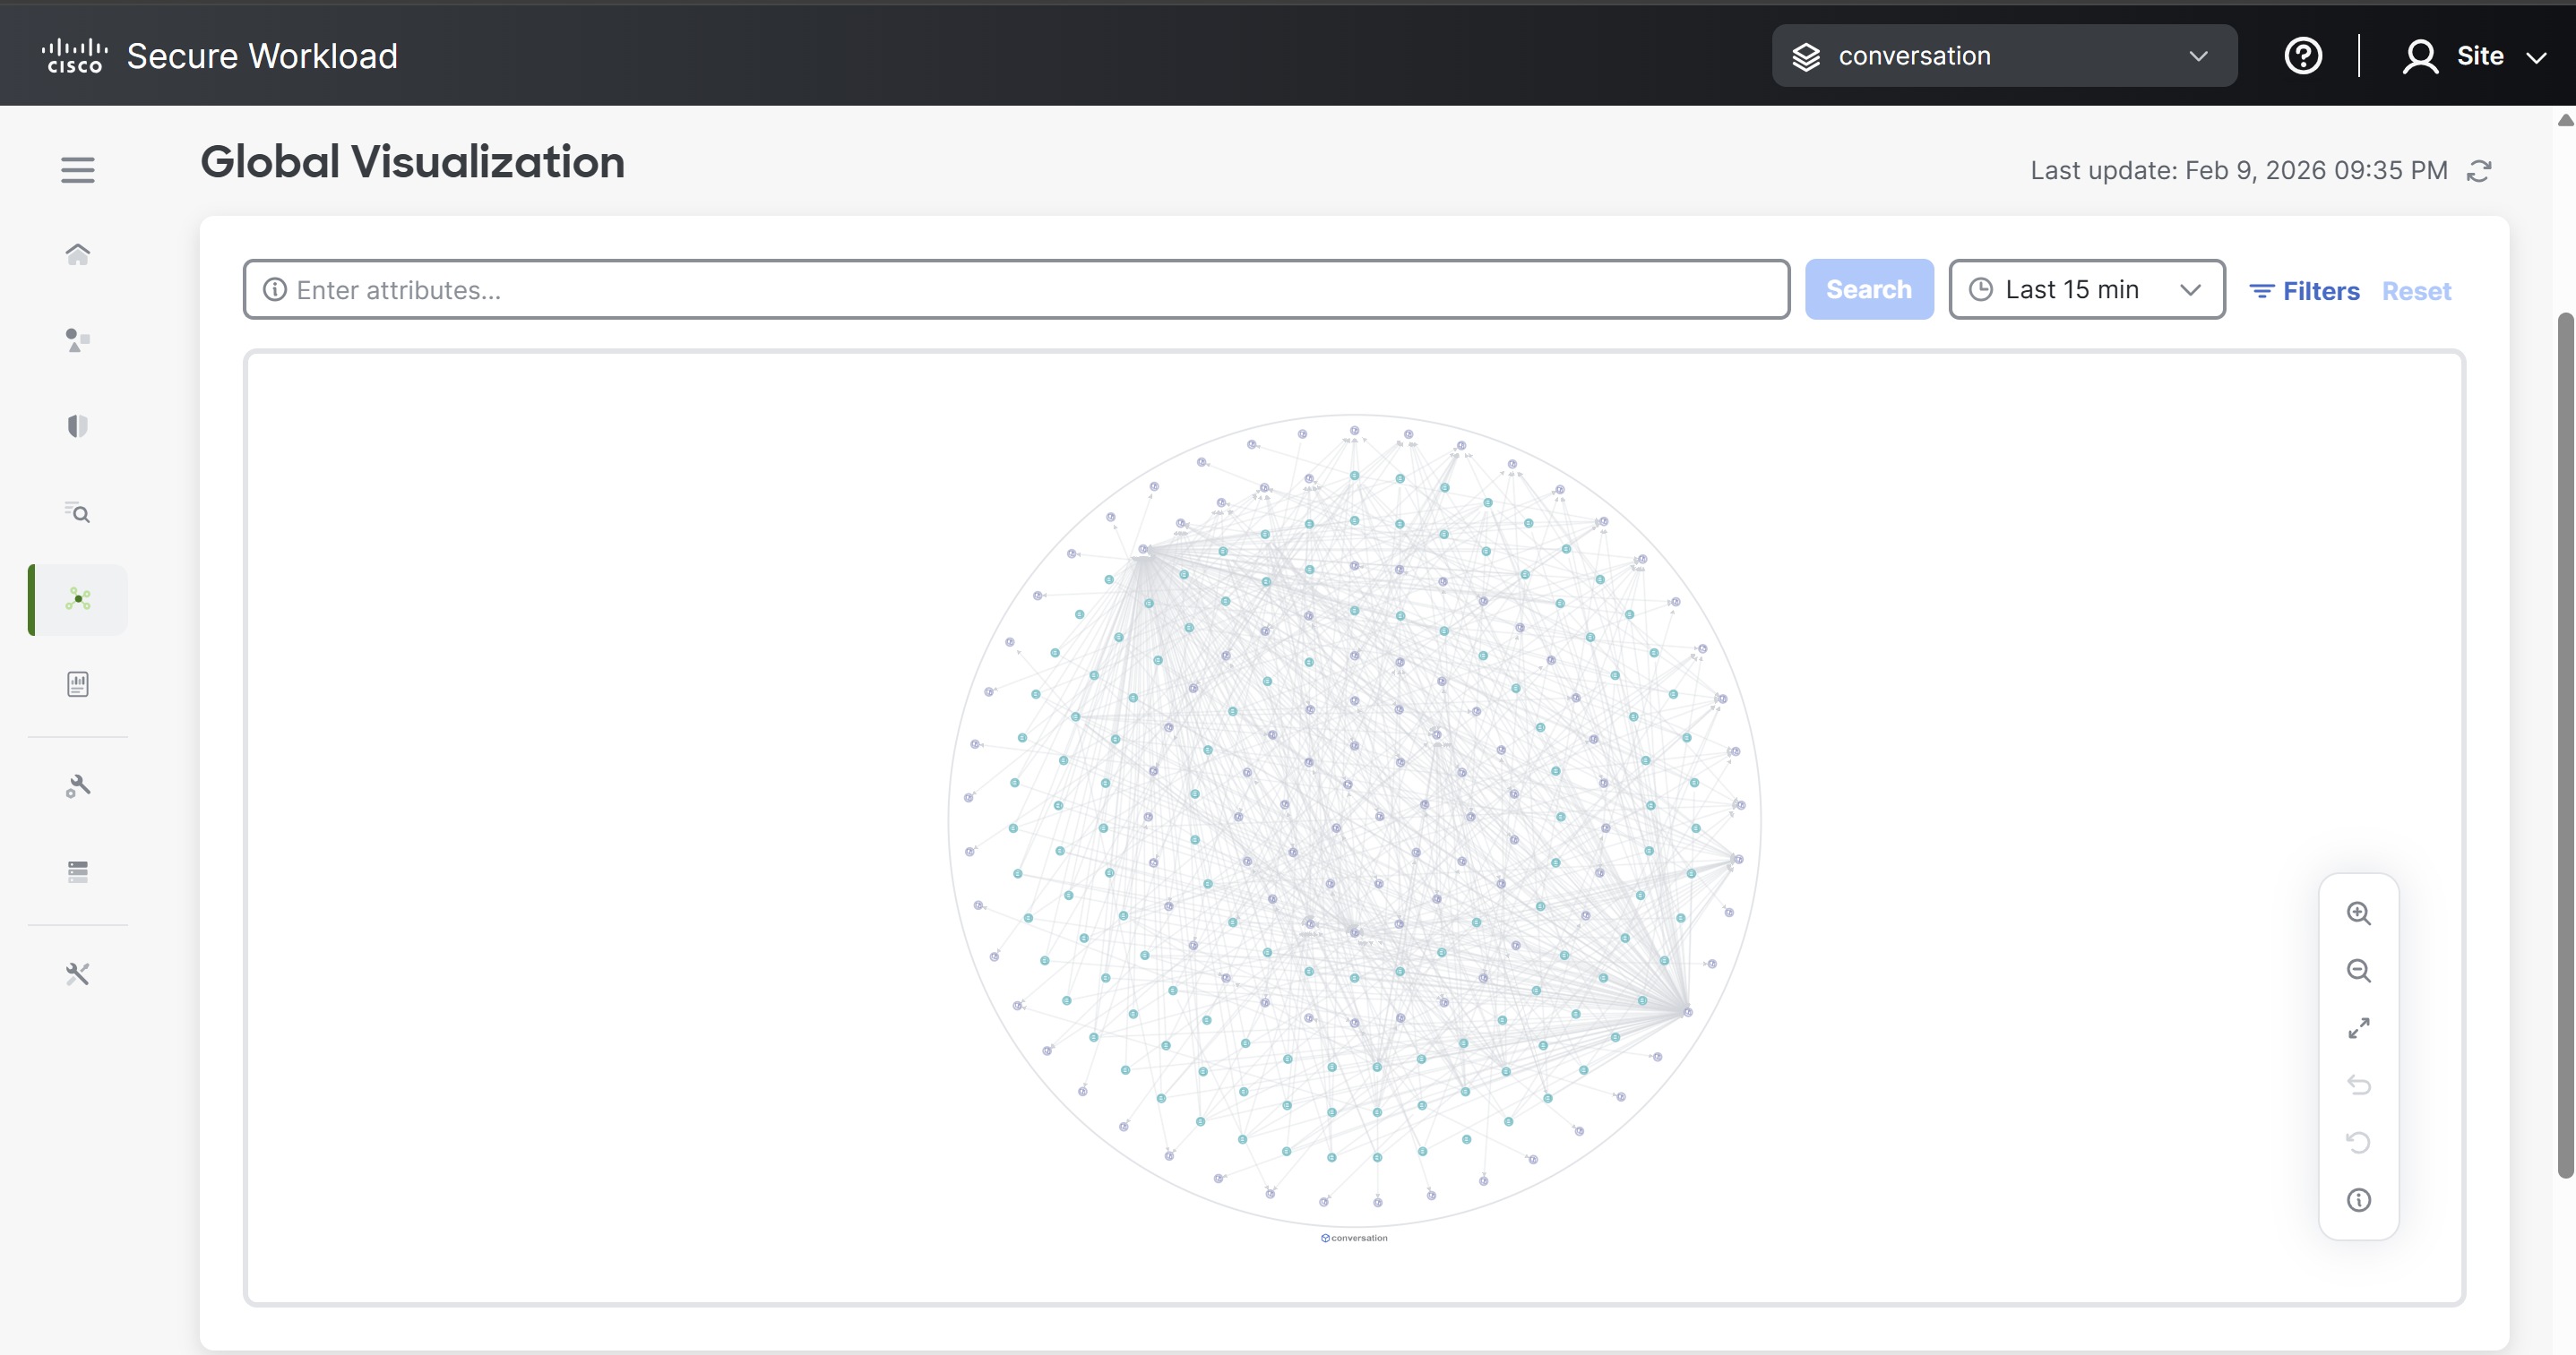
Task: Open the Reporting sidebar icon
Action: click(77, 684)
